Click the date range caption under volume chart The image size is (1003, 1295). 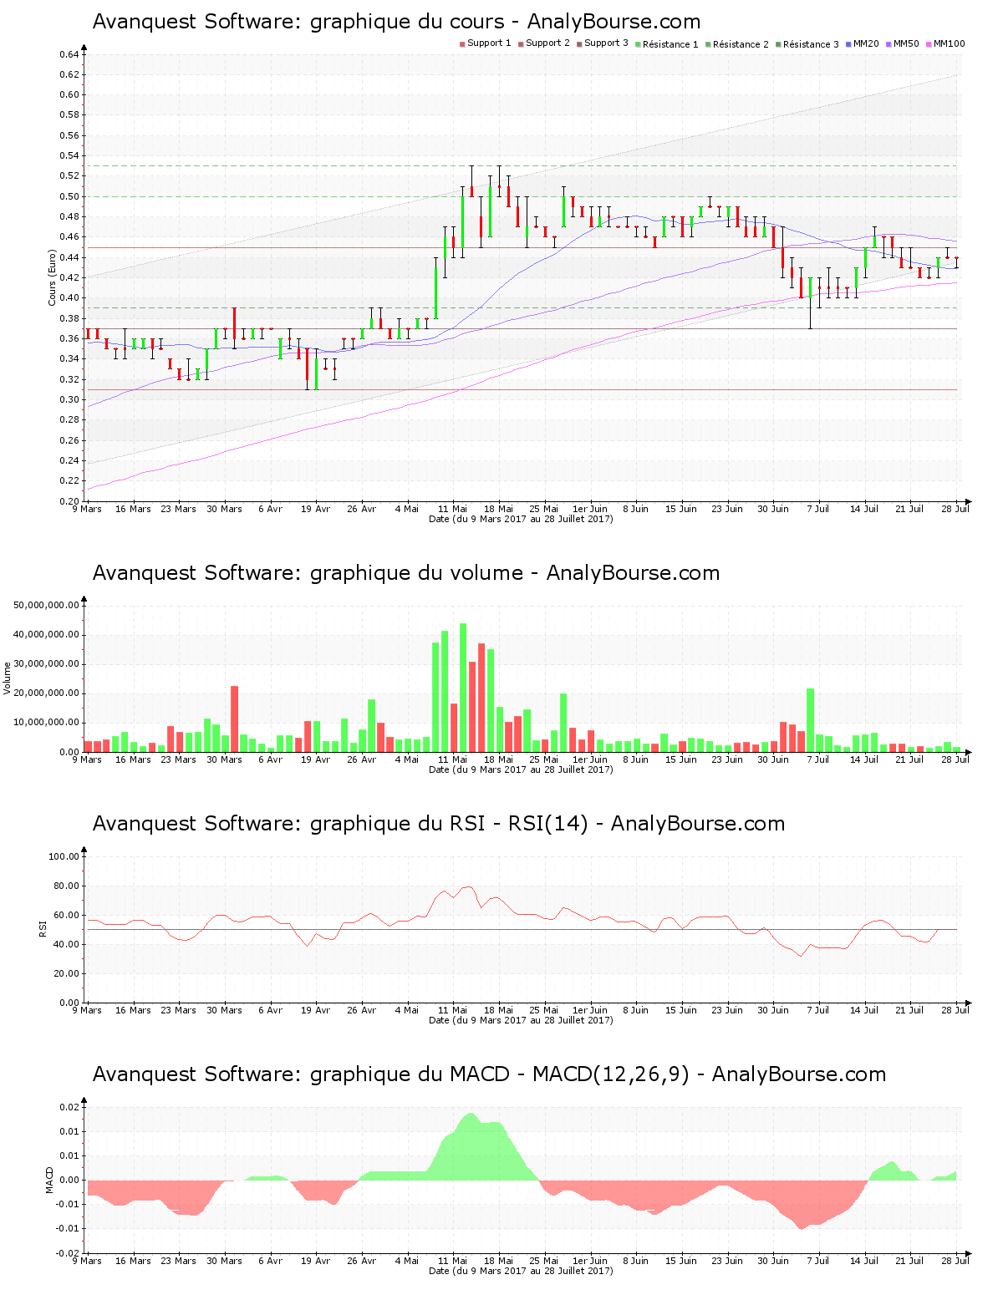pyautogui.click(x=521, y=769)
